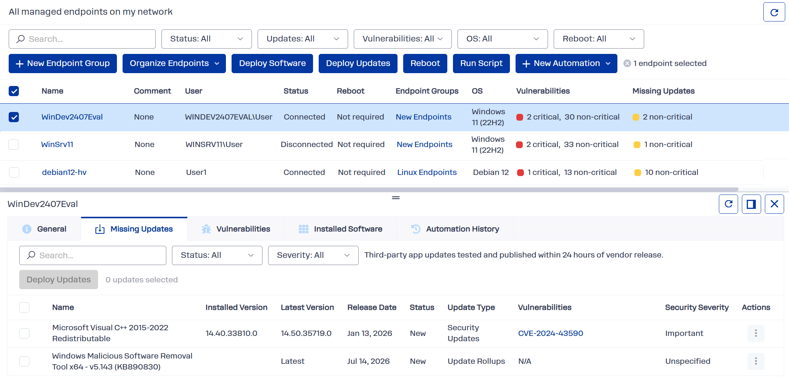
Task: Open the Severity: All filter dropdown
Action: pos(313,255)
